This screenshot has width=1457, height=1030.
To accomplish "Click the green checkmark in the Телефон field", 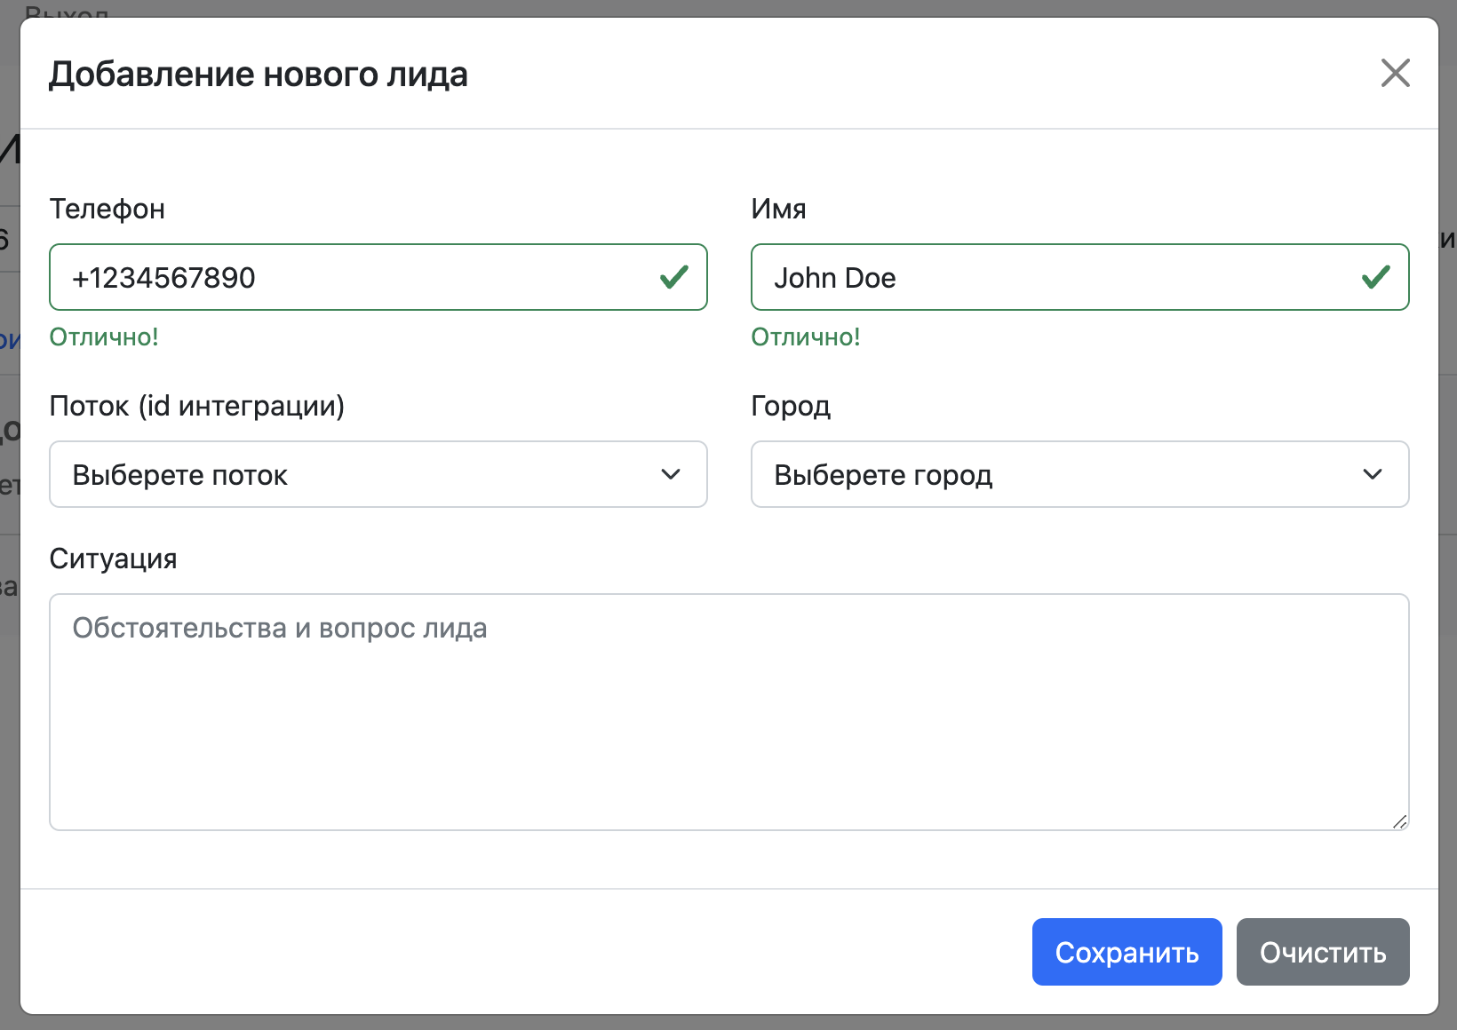I will pos(674,277).
